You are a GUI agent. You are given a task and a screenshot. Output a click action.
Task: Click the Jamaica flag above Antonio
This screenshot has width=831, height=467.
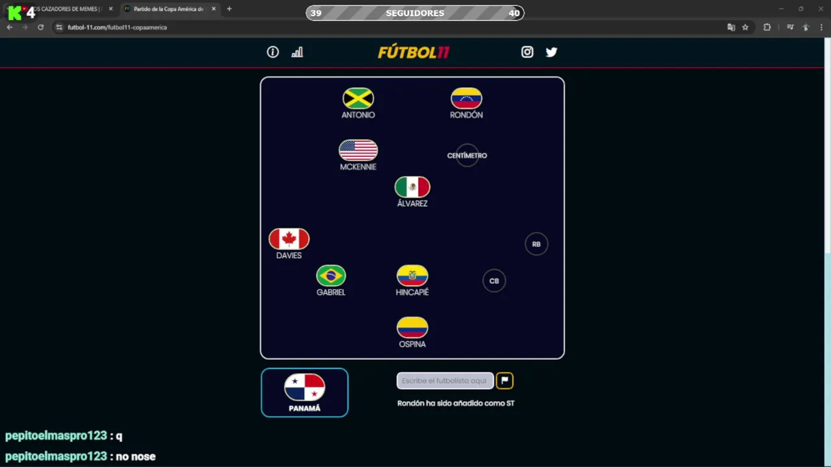click(358, 99)
